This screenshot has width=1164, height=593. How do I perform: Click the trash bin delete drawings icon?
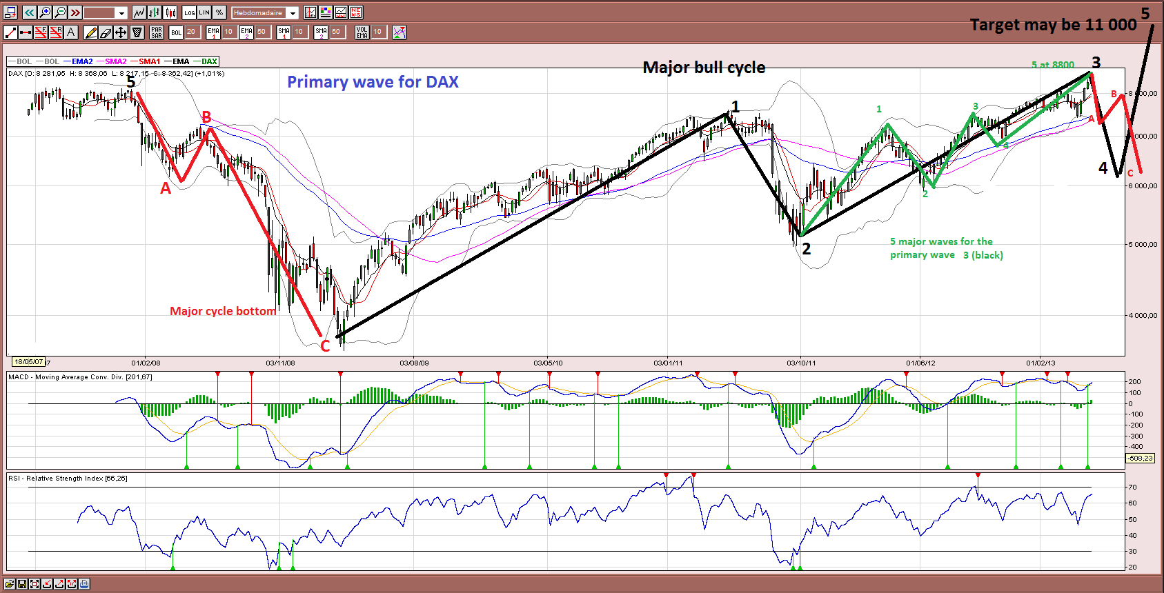(137, 32)
